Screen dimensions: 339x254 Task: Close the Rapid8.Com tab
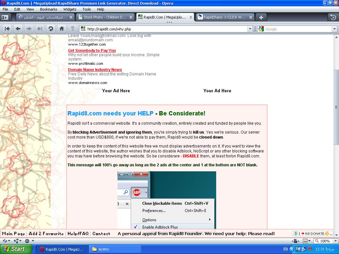click(x=191, y=17)
